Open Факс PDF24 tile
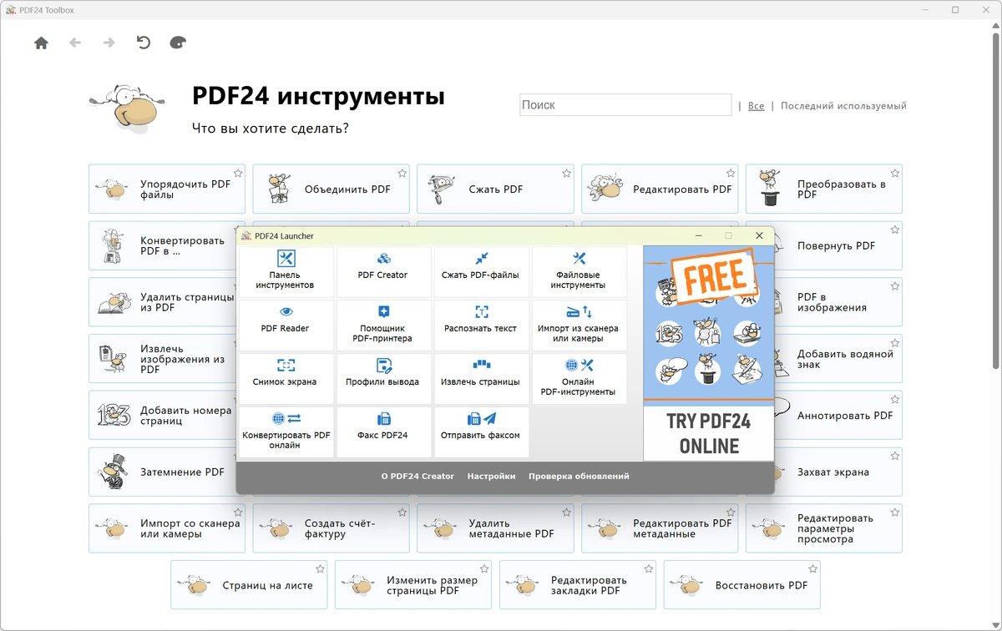 point(383,432)
